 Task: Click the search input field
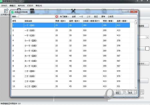click(x=37, y=17)
